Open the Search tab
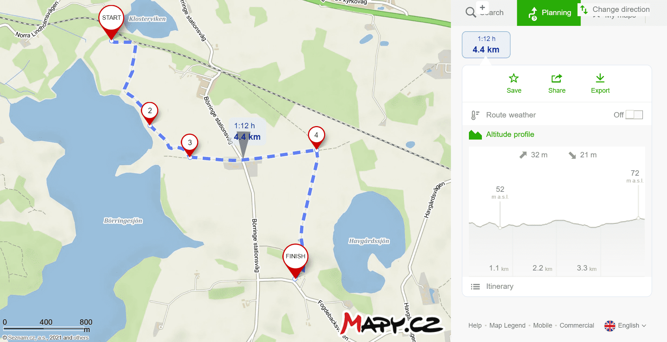This screenshot has width=667, height=342. pyautogui.click(x=484, y=13)
